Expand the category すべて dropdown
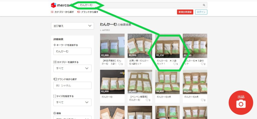This screenshot has height=119, width=257. click(72, 68)
